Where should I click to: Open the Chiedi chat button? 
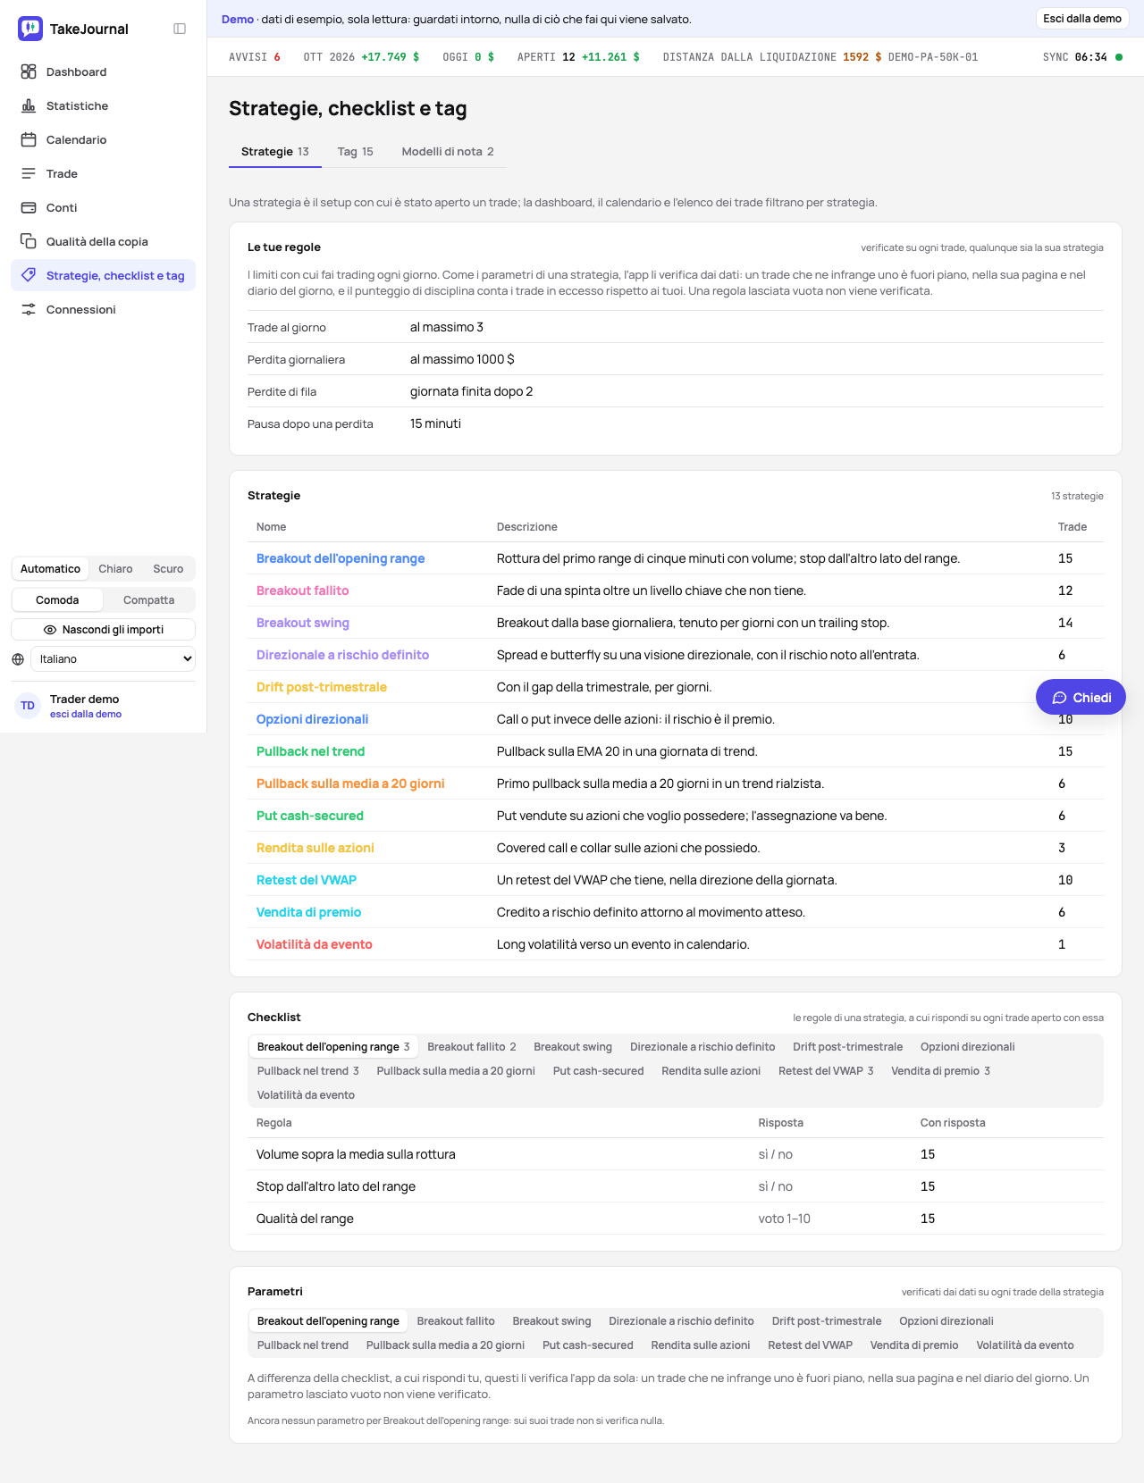point(1081,698)
